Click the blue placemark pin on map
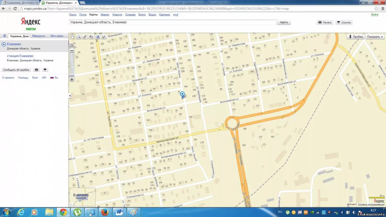 point(182,95)
